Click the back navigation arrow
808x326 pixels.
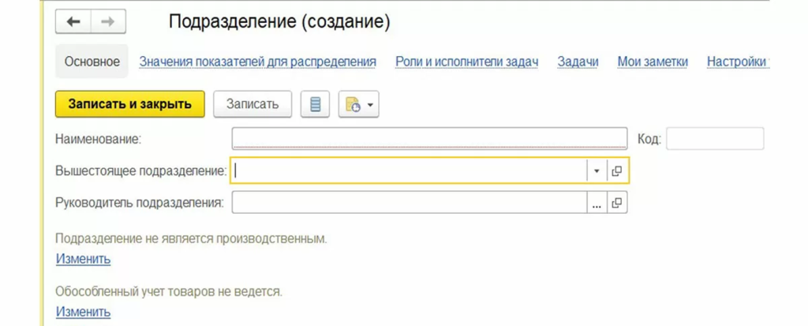pos(73,22)
